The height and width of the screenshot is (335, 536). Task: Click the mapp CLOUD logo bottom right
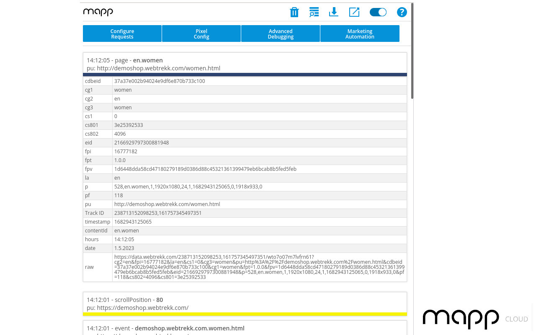point(461,320)
